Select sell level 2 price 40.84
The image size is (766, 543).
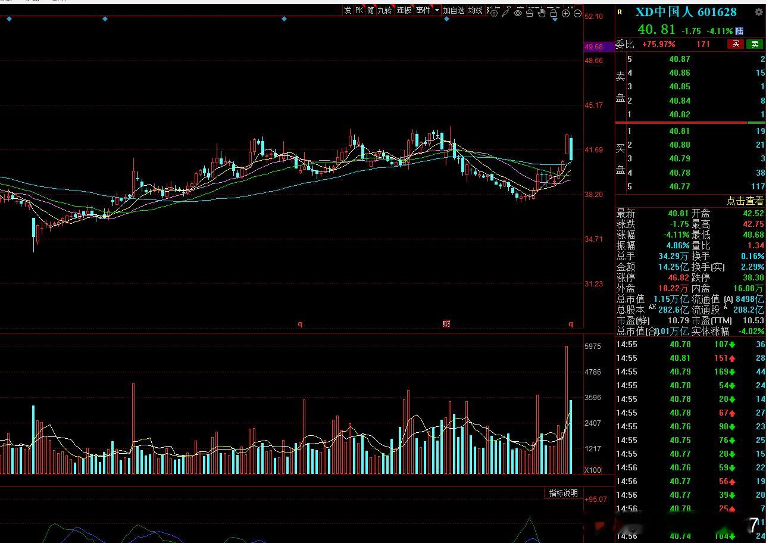[x=679, y=101]
